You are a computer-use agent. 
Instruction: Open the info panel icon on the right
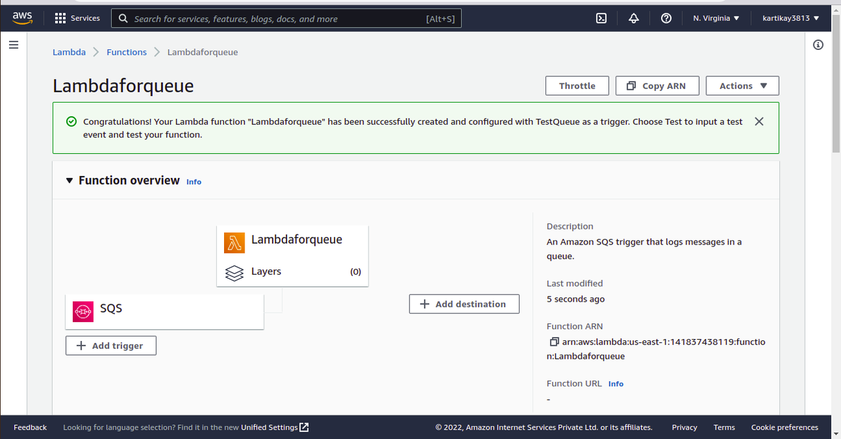pos(818,45)
